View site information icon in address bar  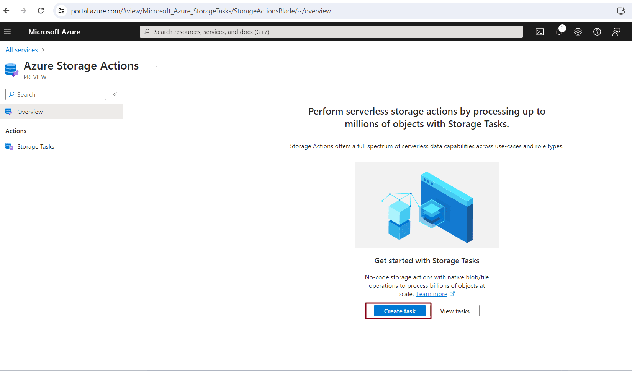(61, 11)
